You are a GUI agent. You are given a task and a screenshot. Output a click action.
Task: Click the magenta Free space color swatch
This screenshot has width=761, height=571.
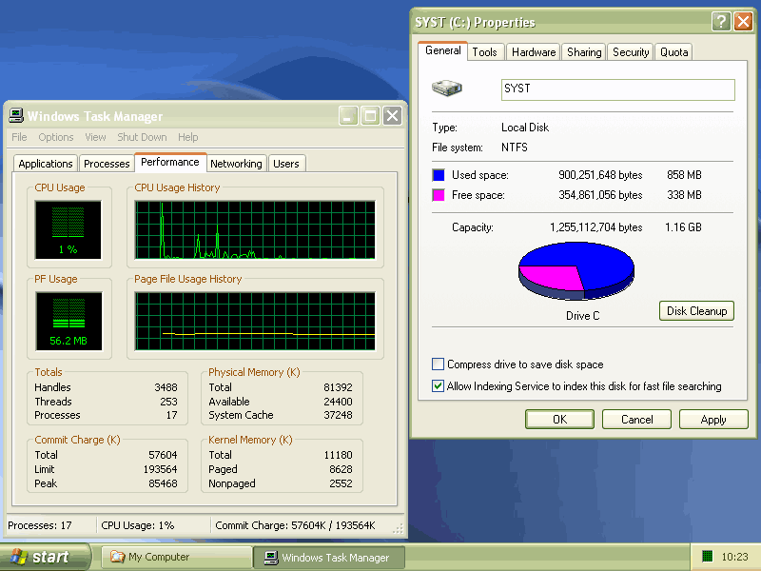[439, 195]
